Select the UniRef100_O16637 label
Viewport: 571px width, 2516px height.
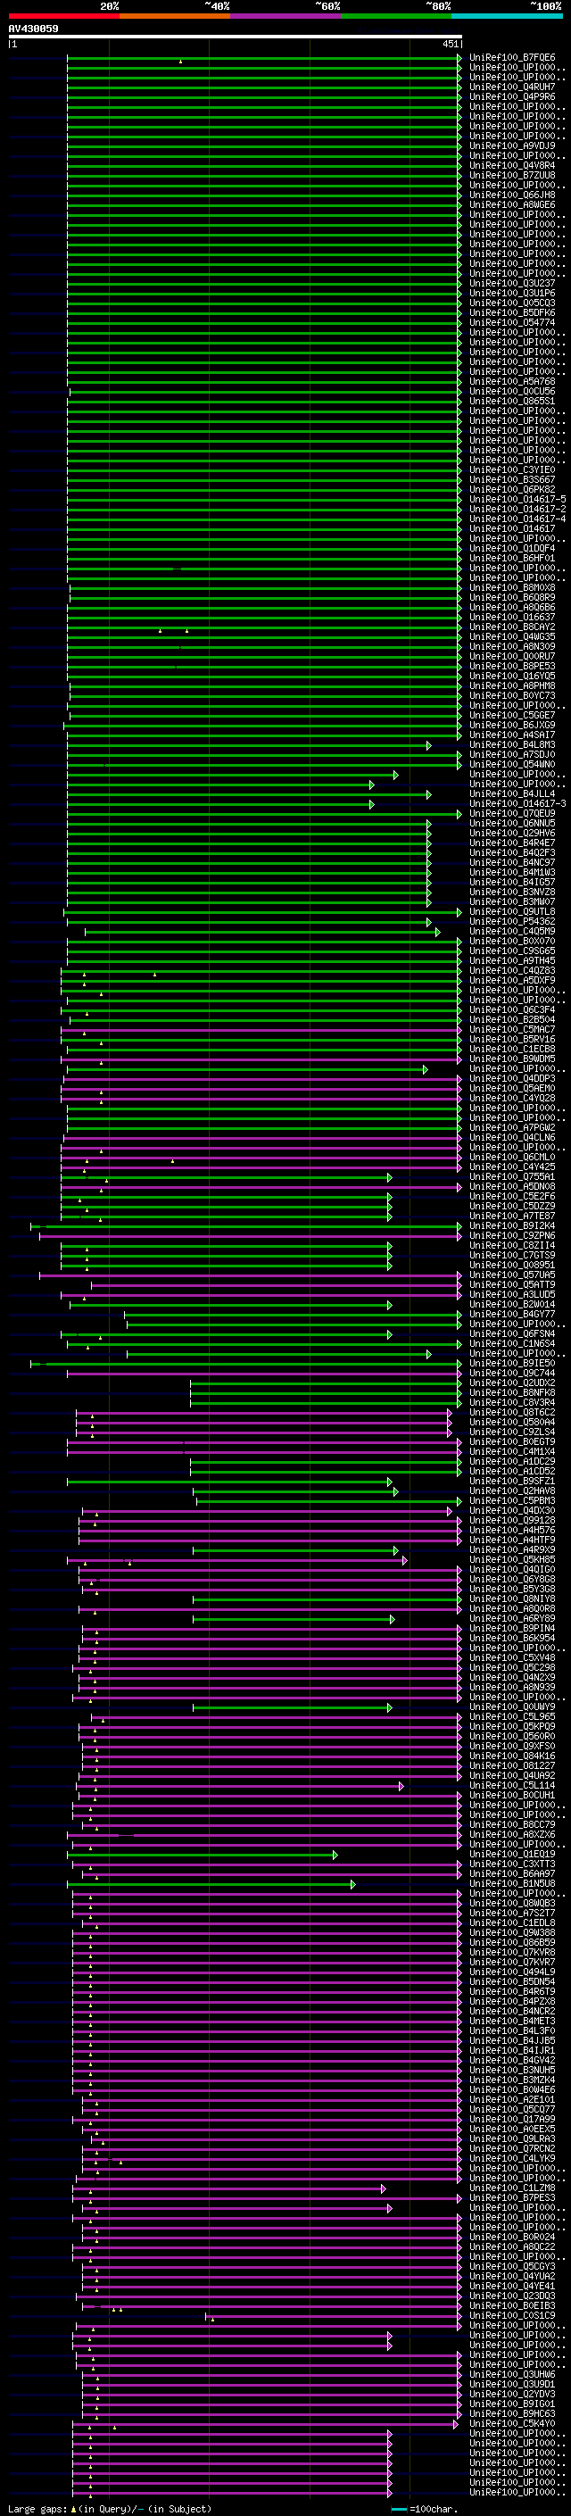pos(512,618)
